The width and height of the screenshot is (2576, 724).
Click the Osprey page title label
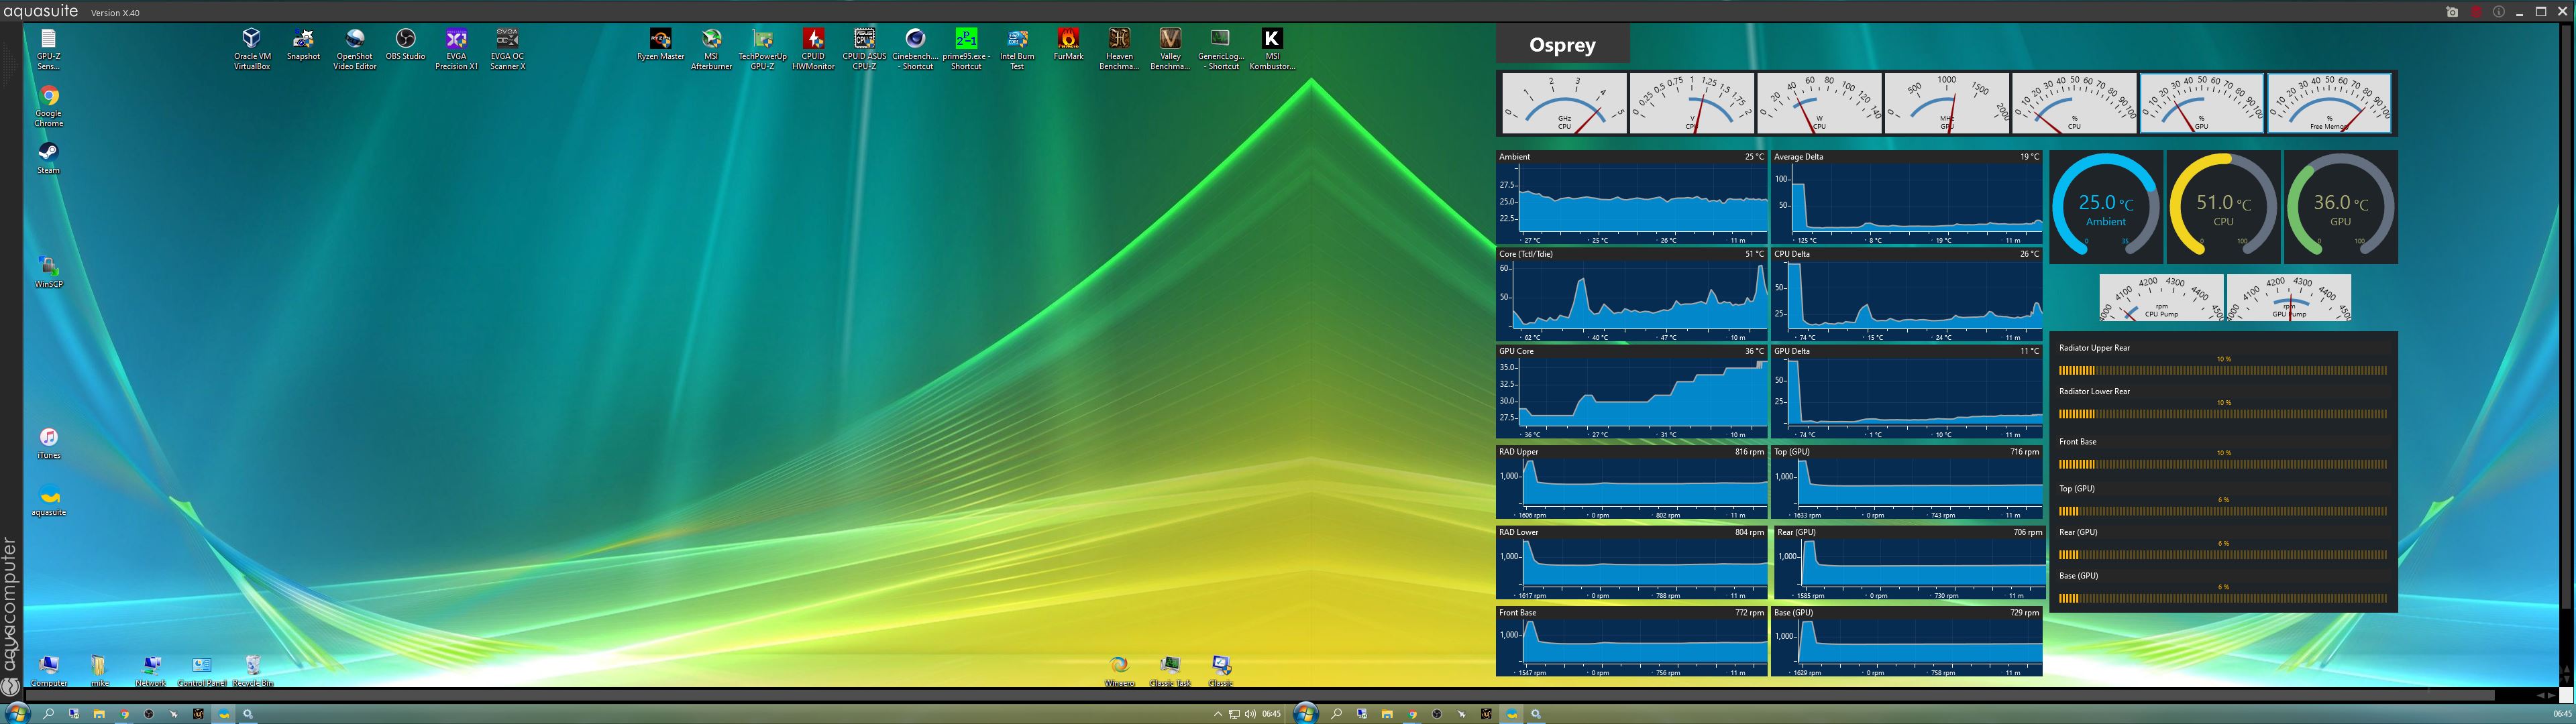pos(1562,45)
